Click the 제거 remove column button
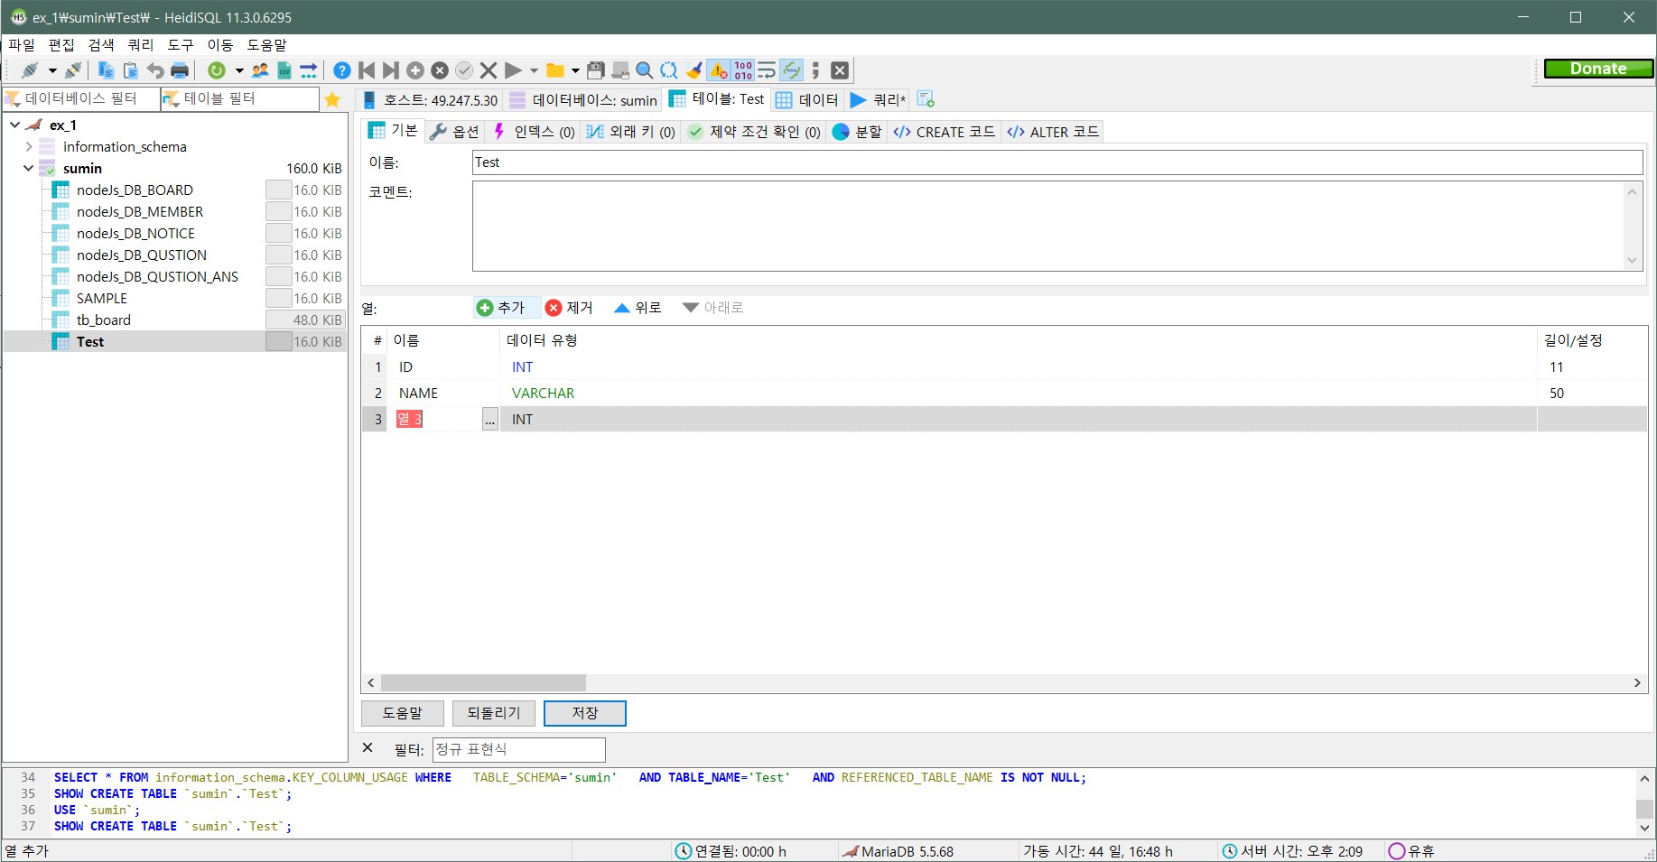 [x=570, y=308]
